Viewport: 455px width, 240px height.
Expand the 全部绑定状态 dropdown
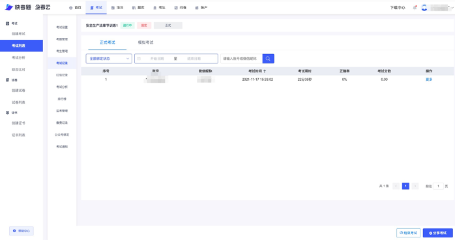click(x=109, y=59)
